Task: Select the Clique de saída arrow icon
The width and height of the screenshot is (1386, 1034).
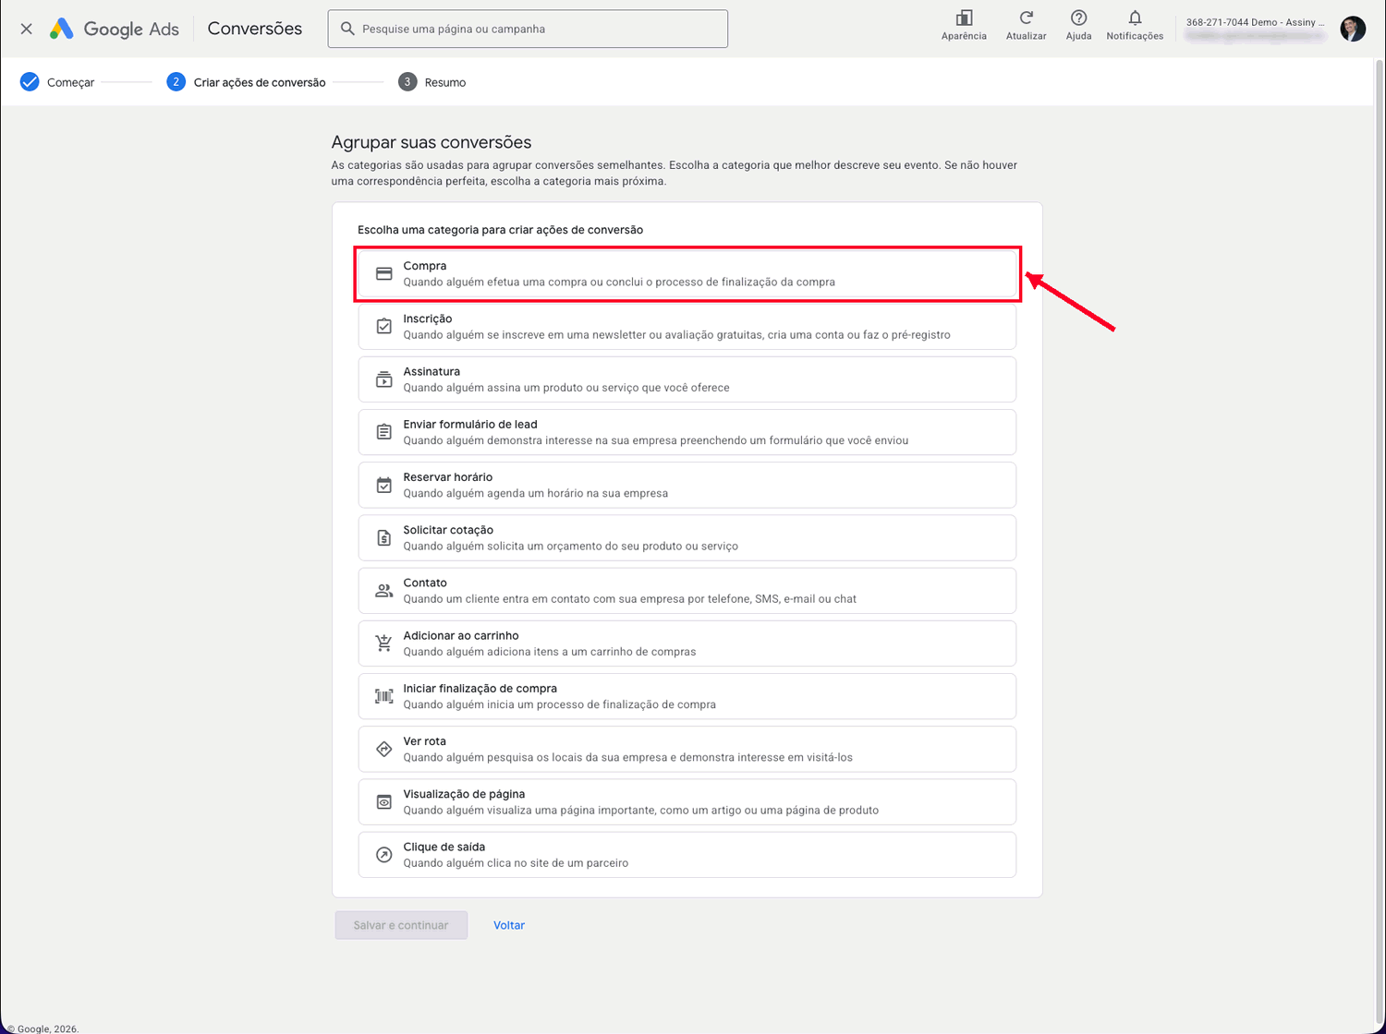Action: (384, 855)
